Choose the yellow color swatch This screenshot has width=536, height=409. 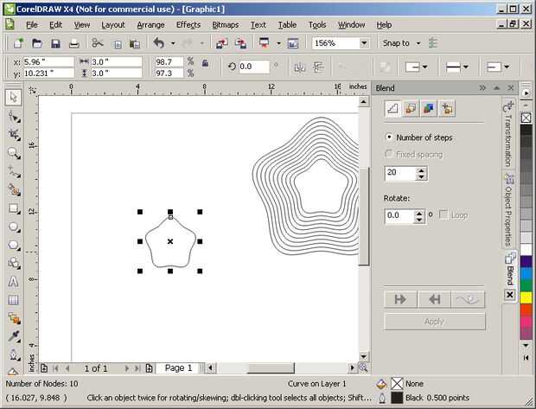[526, 297]
